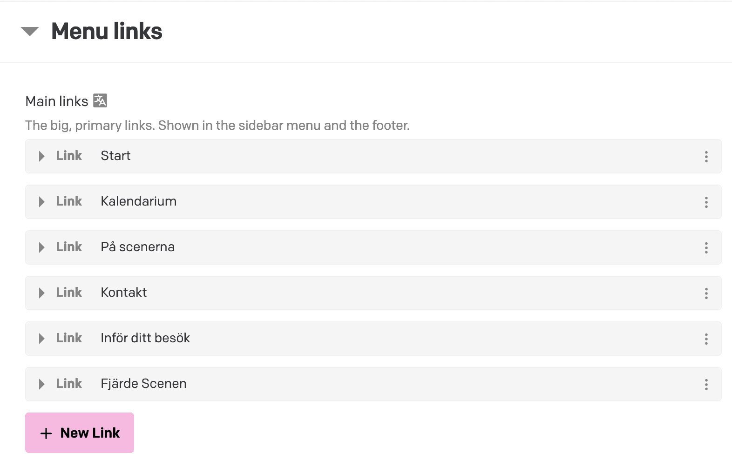Open the På scenerna row's three-dot menu

[706, 248]
